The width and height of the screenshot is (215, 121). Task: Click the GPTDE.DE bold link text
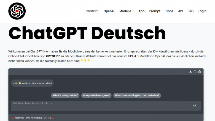pyautogui.click(x=53, y=56)
